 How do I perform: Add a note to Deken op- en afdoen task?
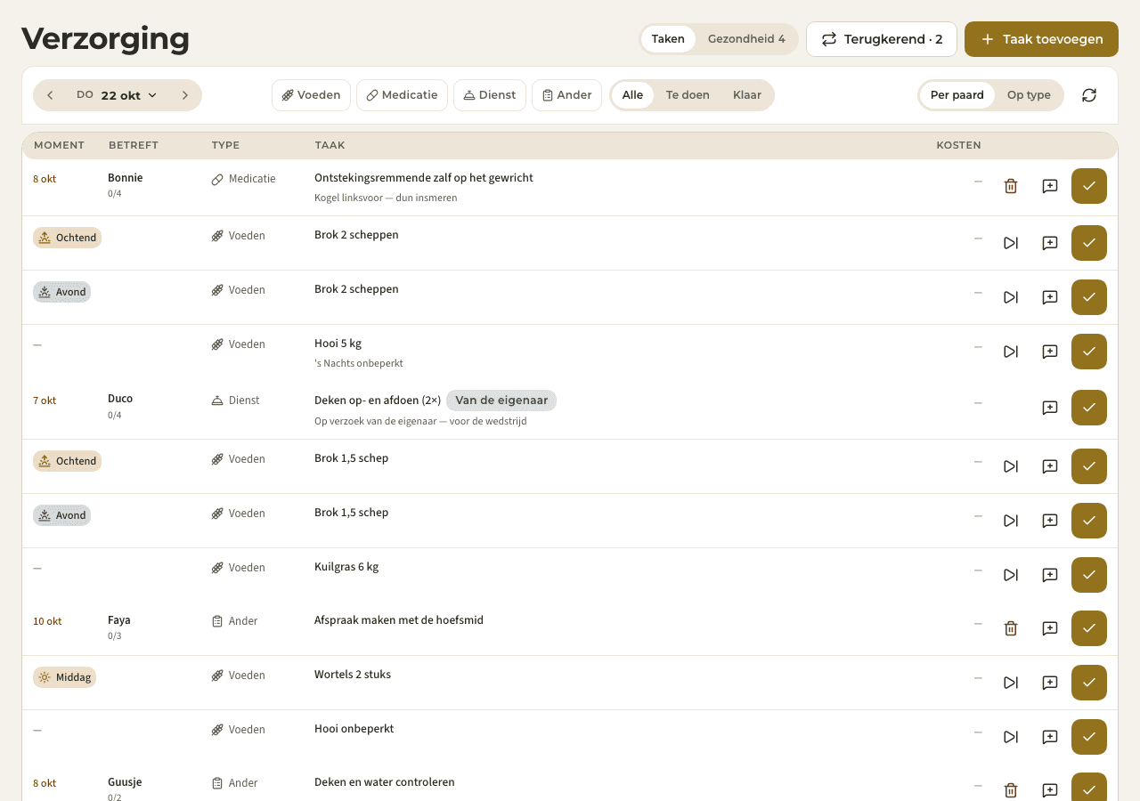click(1050, 408)
